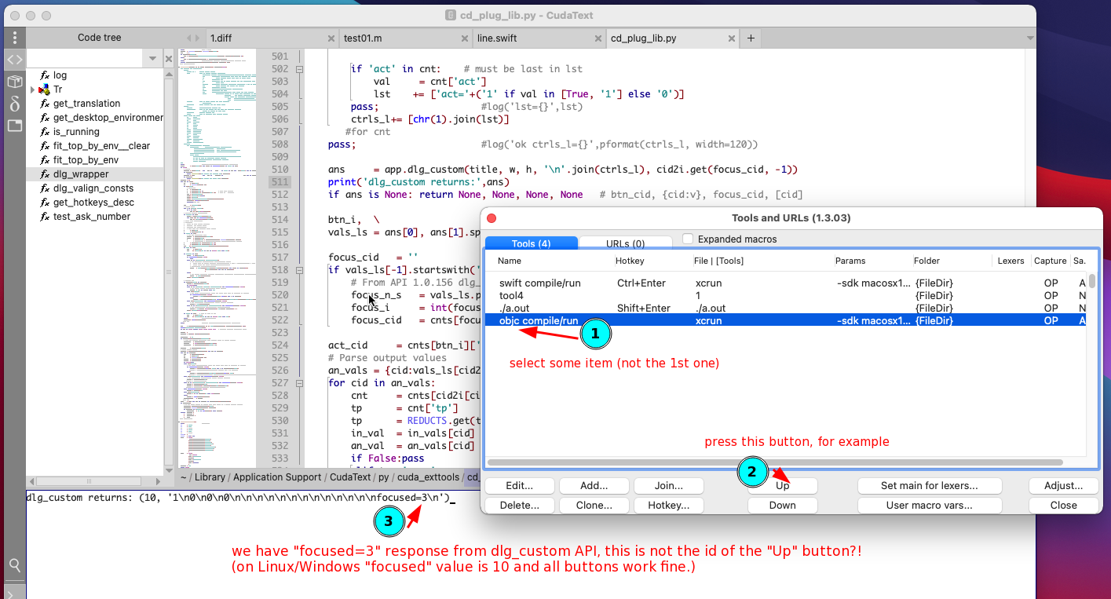
Task: Click the CudaText breadcrumb segment
Action: pyautogui.click(x=350, y=477)
